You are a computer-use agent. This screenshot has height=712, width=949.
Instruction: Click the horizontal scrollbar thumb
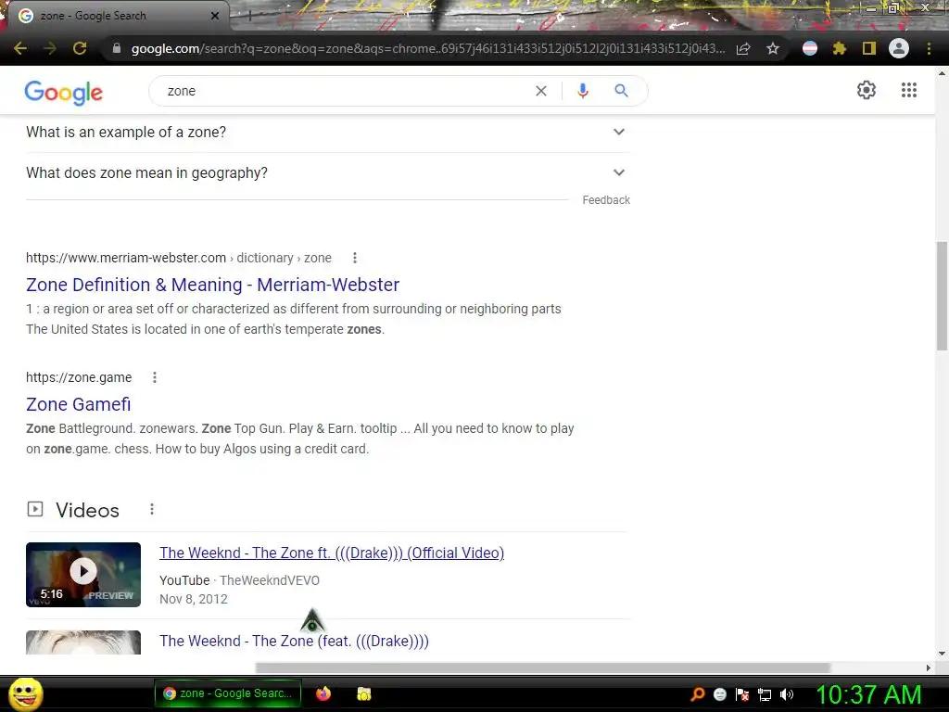[542, 667]
